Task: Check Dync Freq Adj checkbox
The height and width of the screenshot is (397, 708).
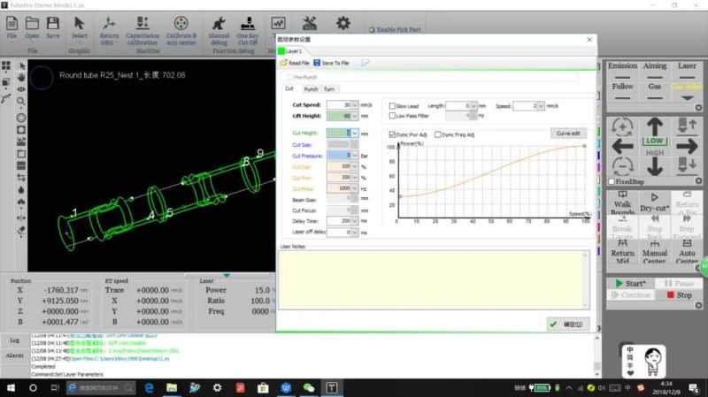Action: click(x=437, y=134)
